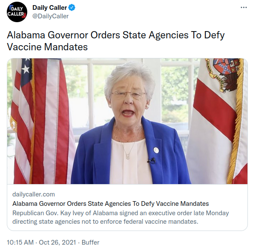
Task: Open the link preview photo of the governor
Action: [127, 121]
